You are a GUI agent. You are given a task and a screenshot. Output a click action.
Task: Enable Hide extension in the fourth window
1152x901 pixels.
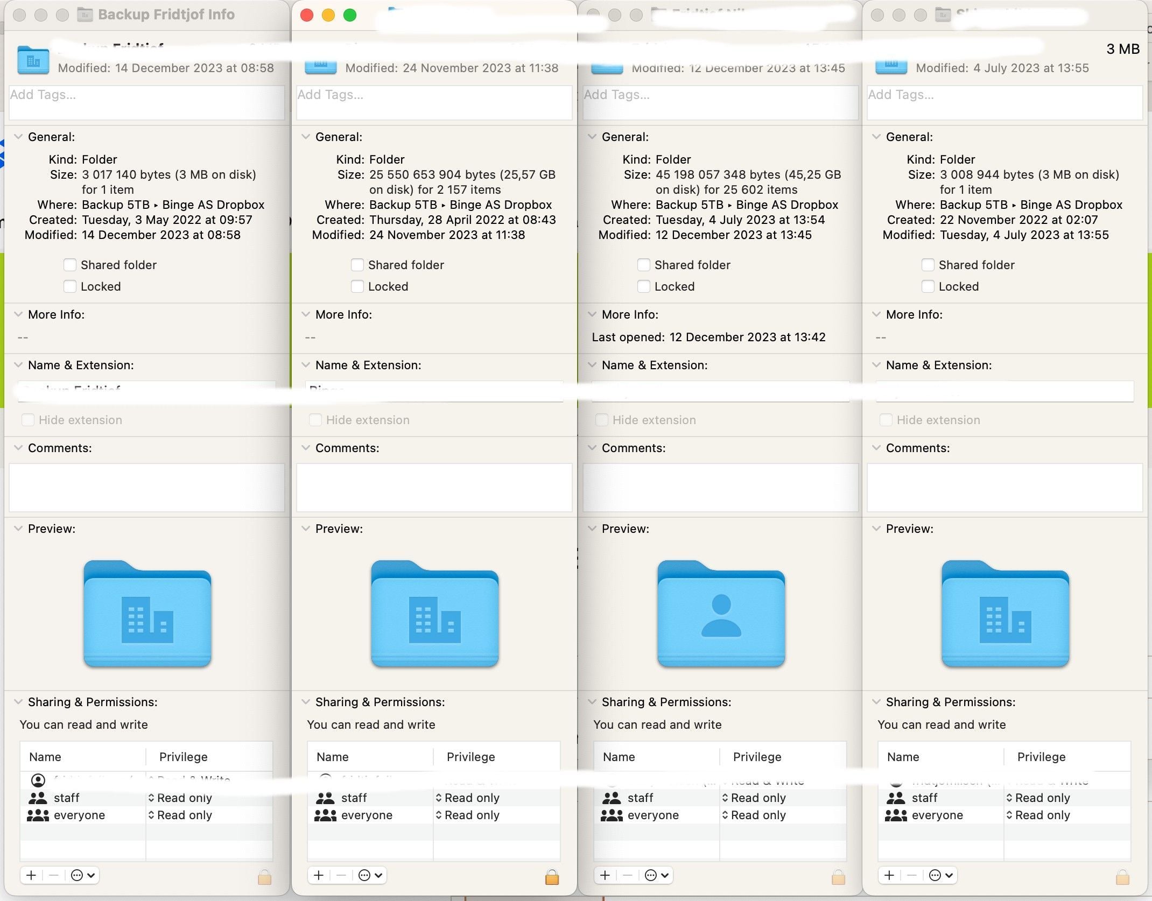pos(886,419)
